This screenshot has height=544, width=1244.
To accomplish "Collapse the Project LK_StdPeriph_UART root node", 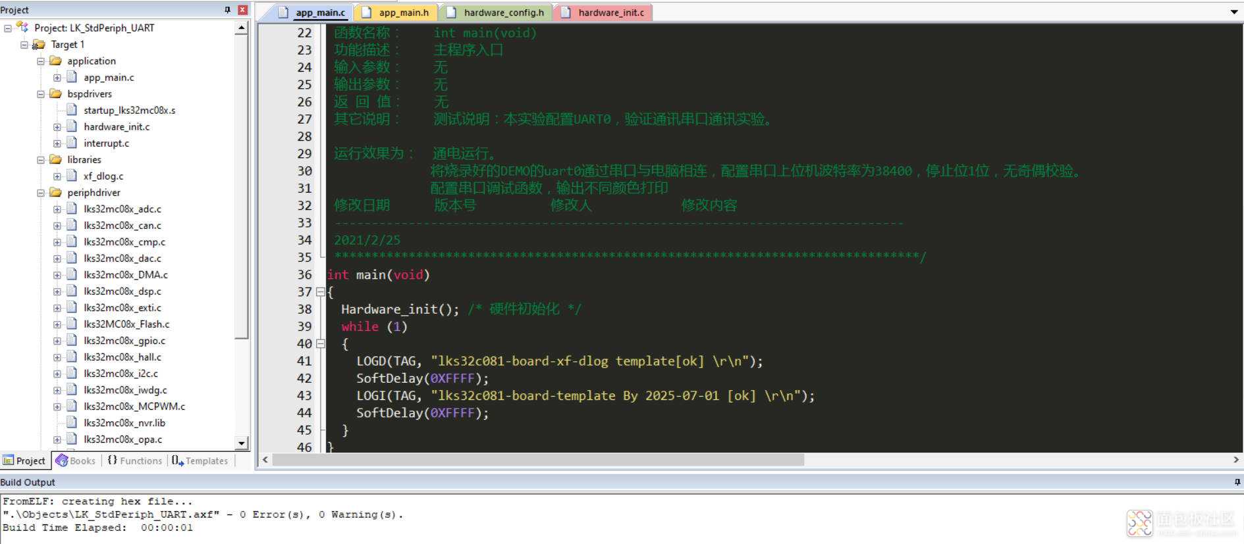I will pyautogui.click(x=8, y=28).
